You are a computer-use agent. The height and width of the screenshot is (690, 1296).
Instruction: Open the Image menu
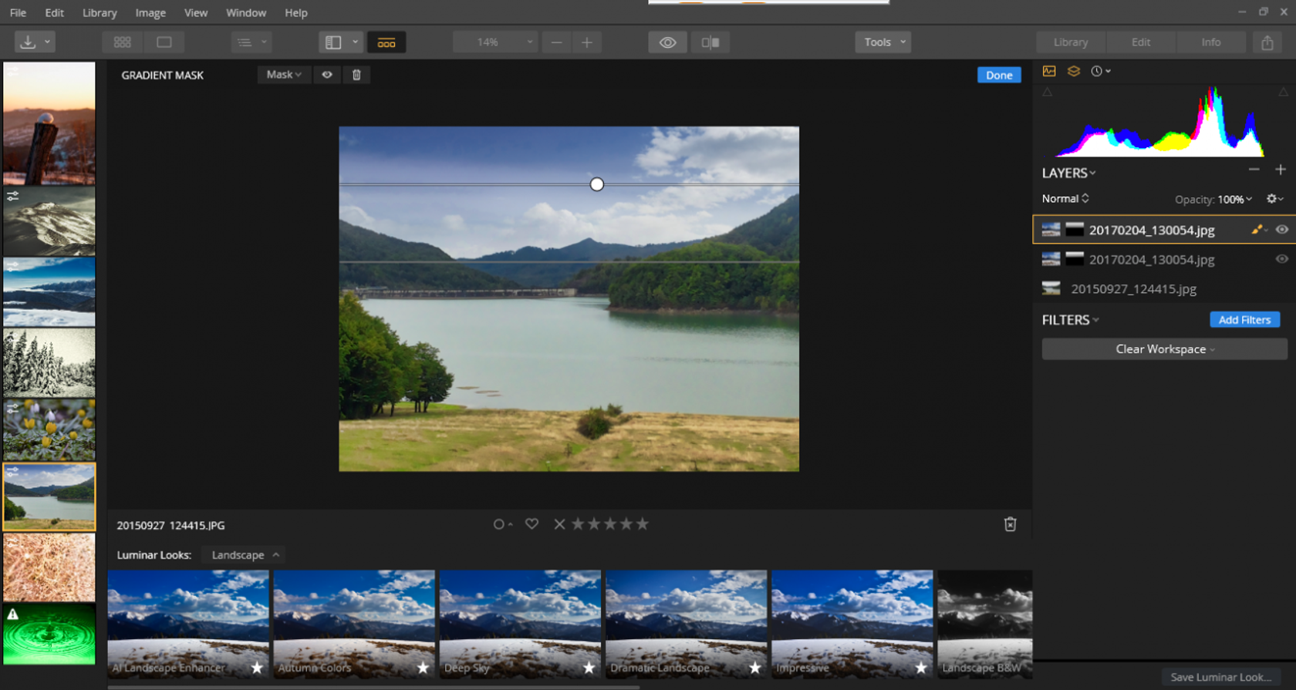[x=150, y=13]
